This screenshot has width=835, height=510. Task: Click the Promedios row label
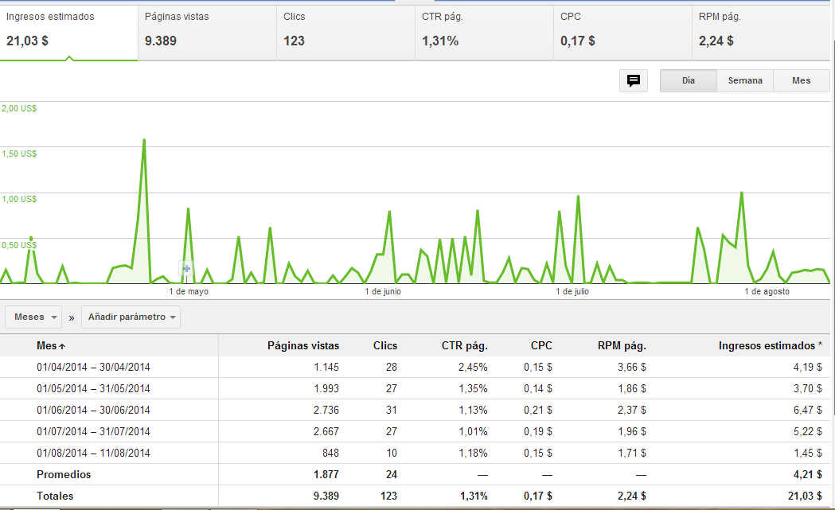[x=64, y=474]
